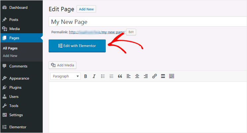Click the Comments bubble icon
Viewport: 247px width, 133px height.
(x=5, y=66)
